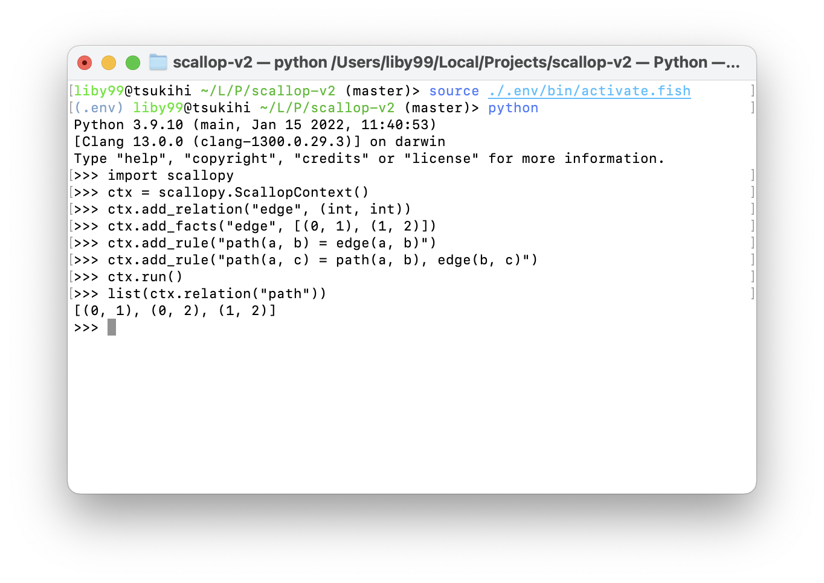This screenshot has width=824, height=583.
Task: Click the folder proxy icon in title bar
Action: [x=158, y=62]
